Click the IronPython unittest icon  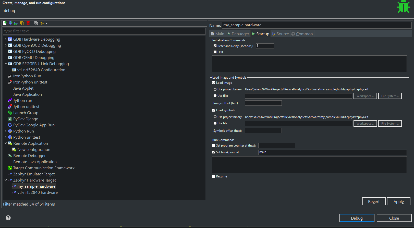[10, 82]
